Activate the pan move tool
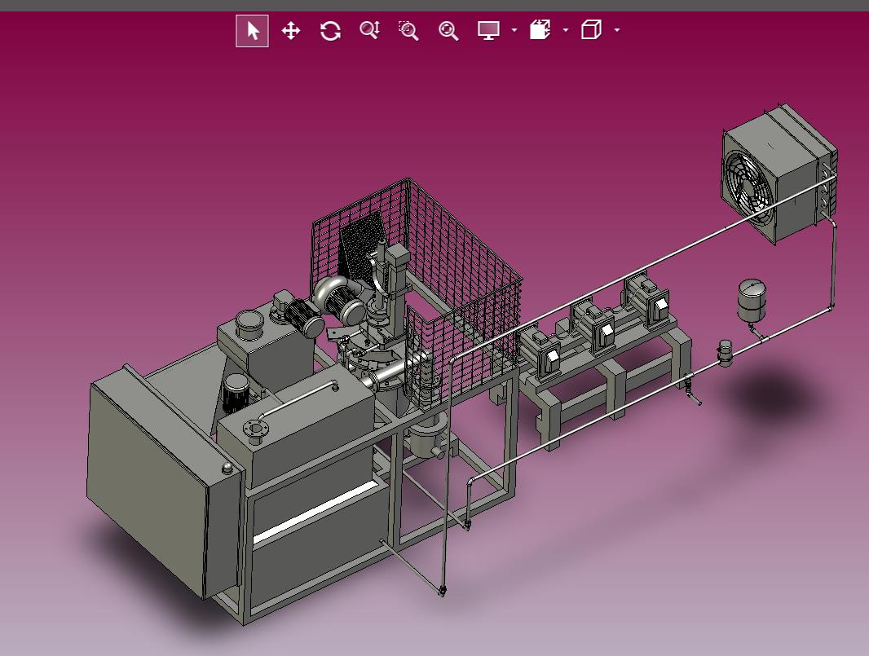869x656 pixels. 291,30
